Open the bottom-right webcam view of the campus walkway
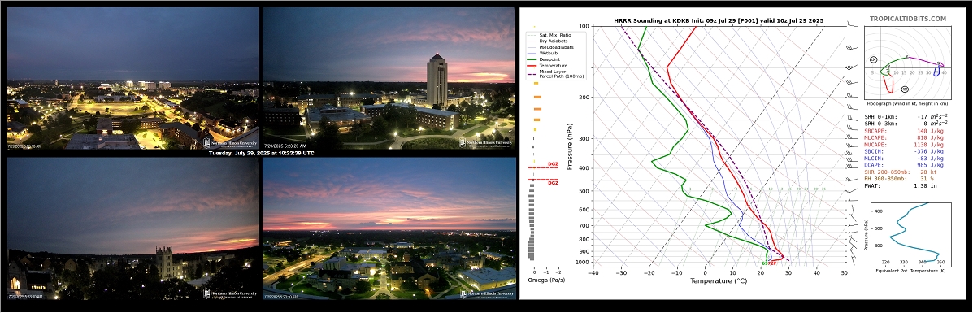The width and height of the screenshot is (973, 313). [x=389, y=229]
